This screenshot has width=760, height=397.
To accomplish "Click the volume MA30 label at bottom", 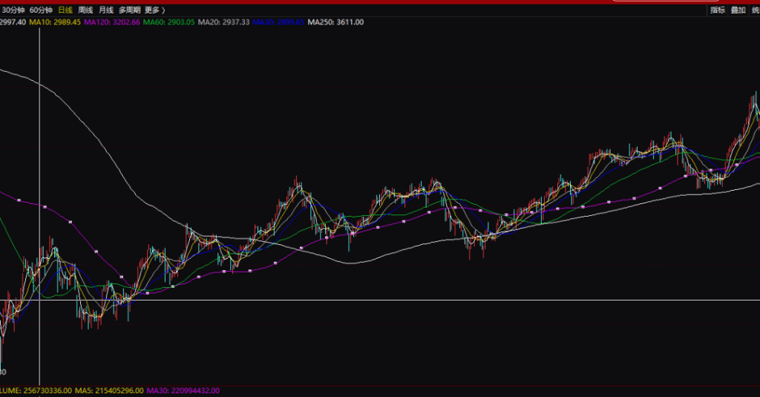I will point(183,390).
